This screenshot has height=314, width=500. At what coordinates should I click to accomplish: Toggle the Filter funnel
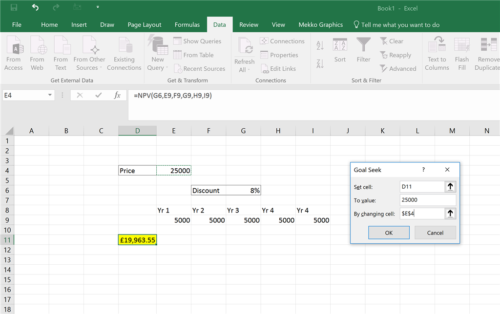[x=363, y=50]
